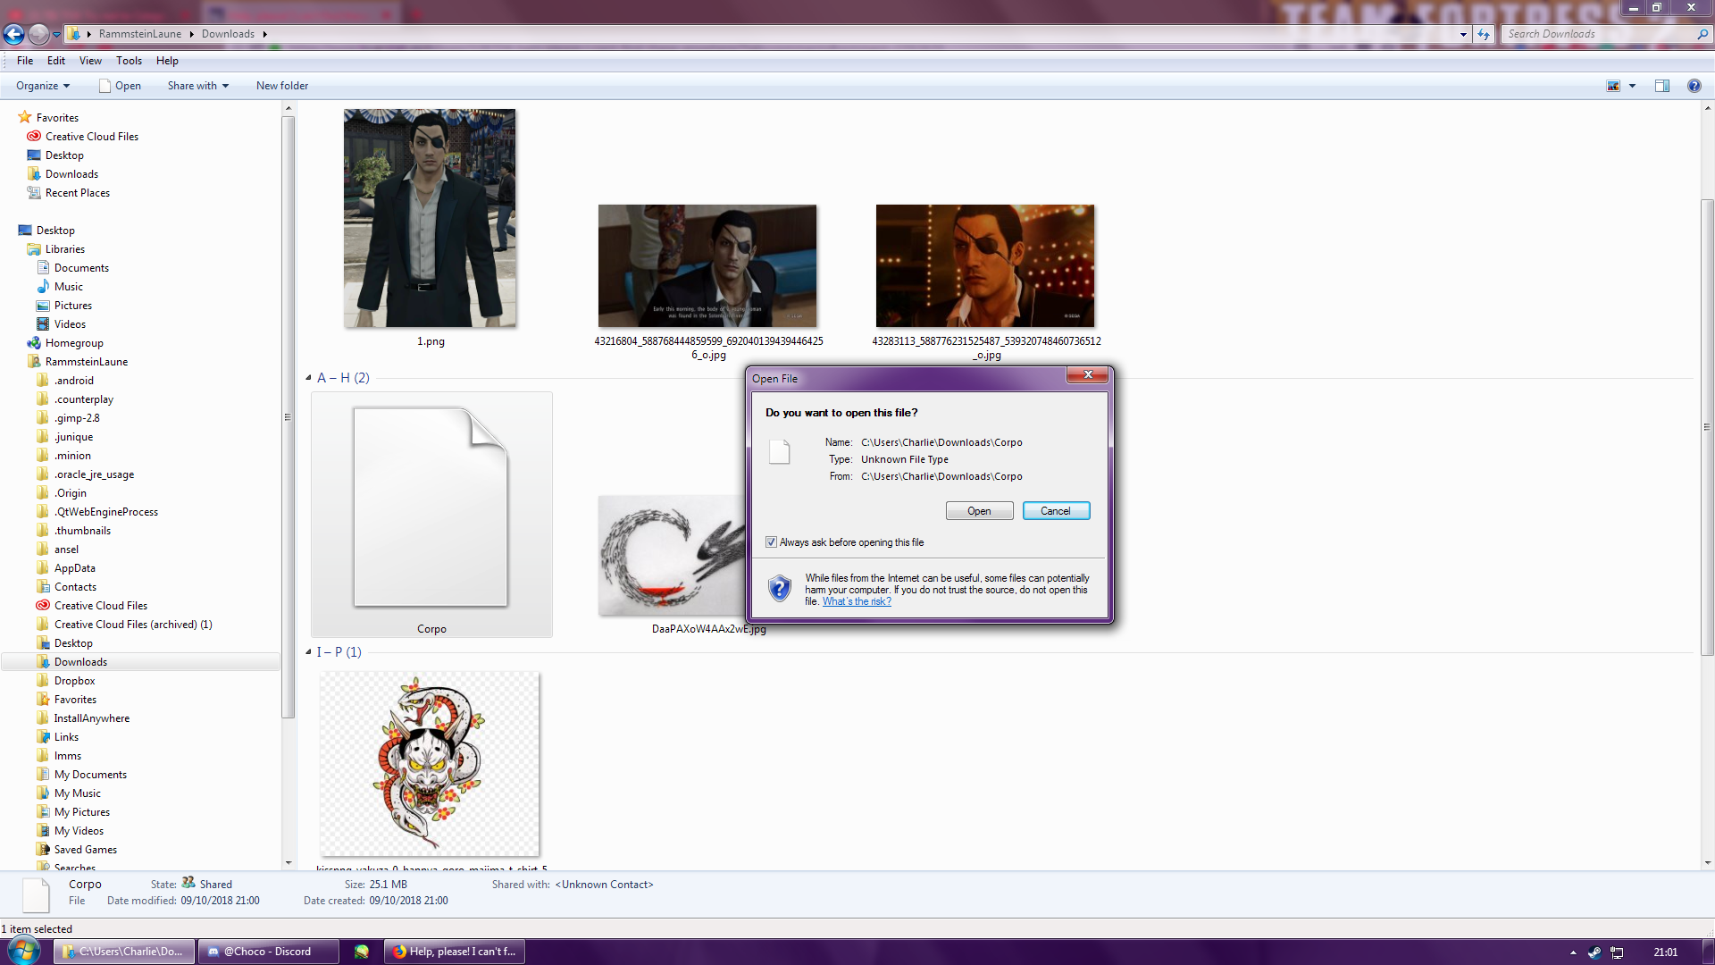This screenshot has width=1715, height=965.
Task: Open the recent pages dropdown arrow
Action: [56, 34]
